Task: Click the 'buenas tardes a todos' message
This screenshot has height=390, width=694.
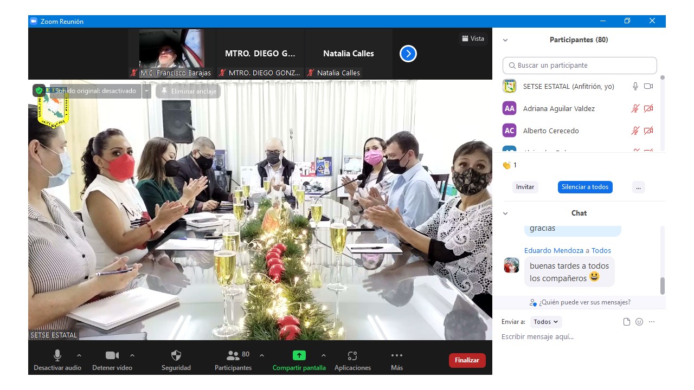Action: click(569, 272)
